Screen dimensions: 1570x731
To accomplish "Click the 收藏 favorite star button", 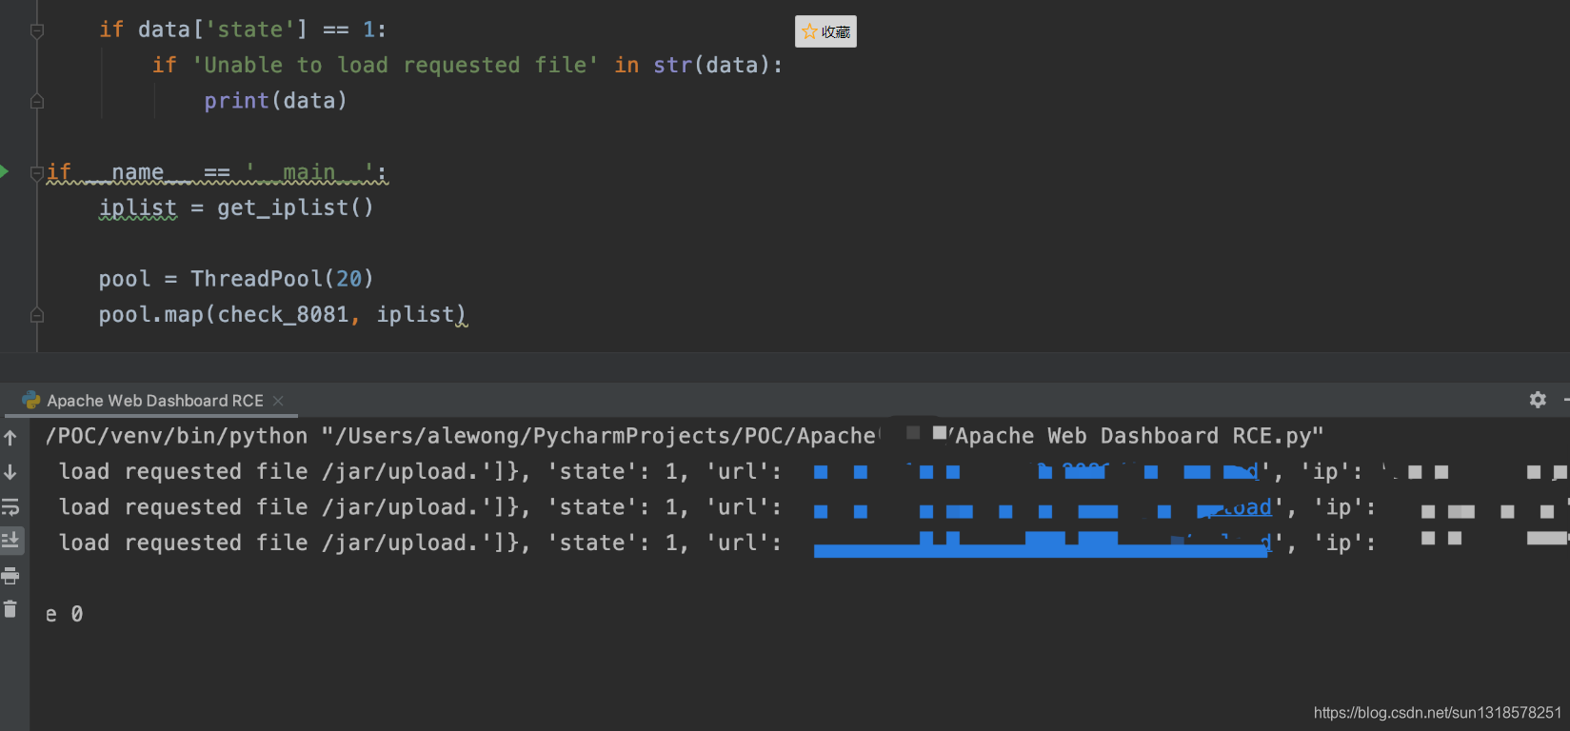I will tap(825, 31).
